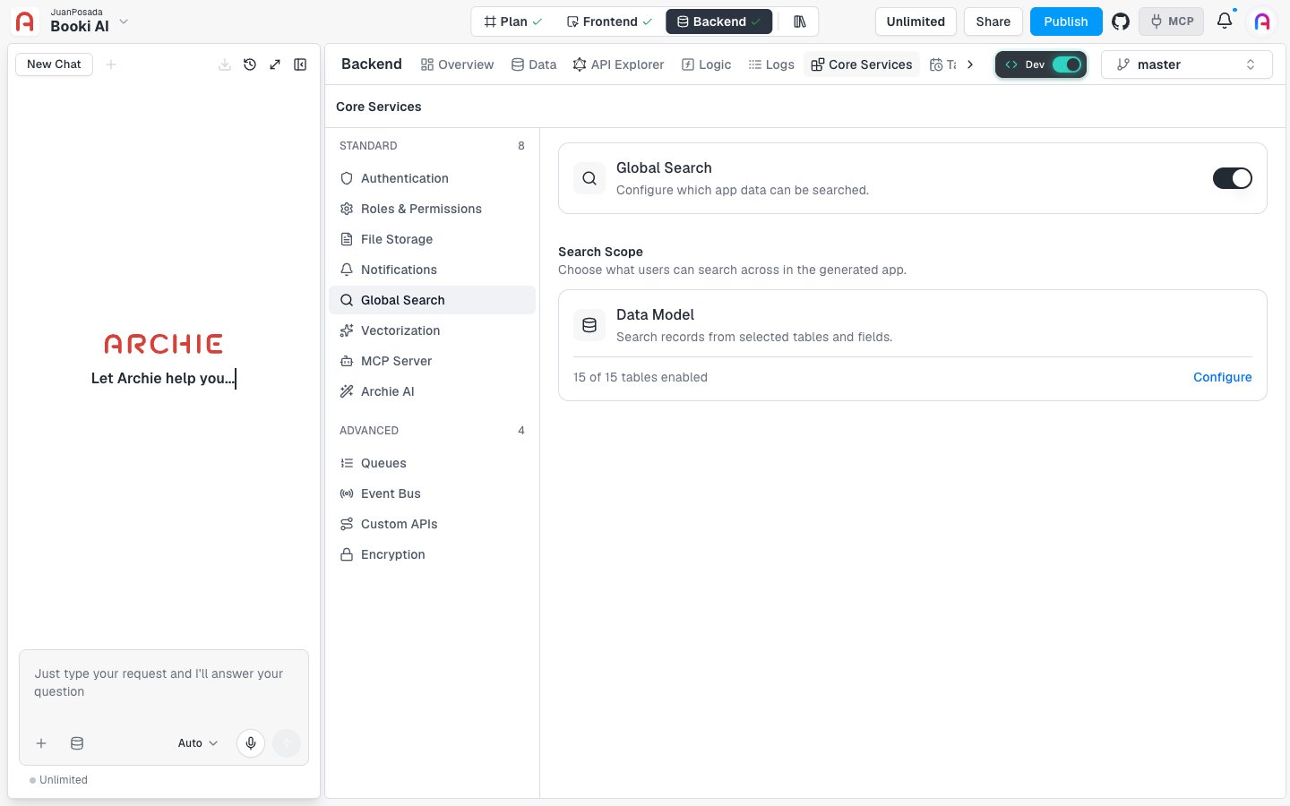Select Roles & Permissions service

[432, 209]
